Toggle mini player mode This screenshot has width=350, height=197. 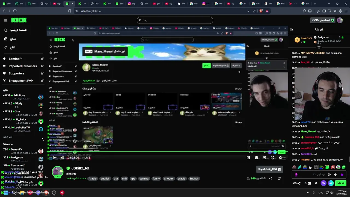248,158
